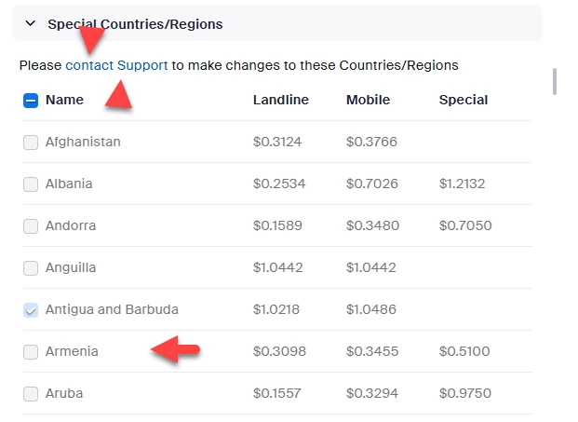The width and height of the screenshot is (578, 422).
Task: Enable the Armenia checkbox
Action: coord(31,352)
